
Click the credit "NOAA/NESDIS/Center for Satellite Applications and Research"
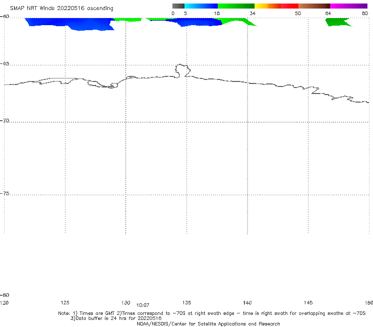[208, 324]
